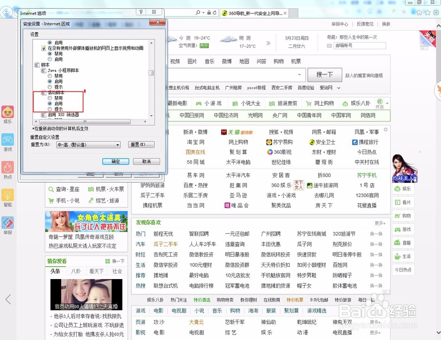Click the 重置(E)... button
Image resolution: width=441 pixels, height=340 pixels.
(141, 144)
